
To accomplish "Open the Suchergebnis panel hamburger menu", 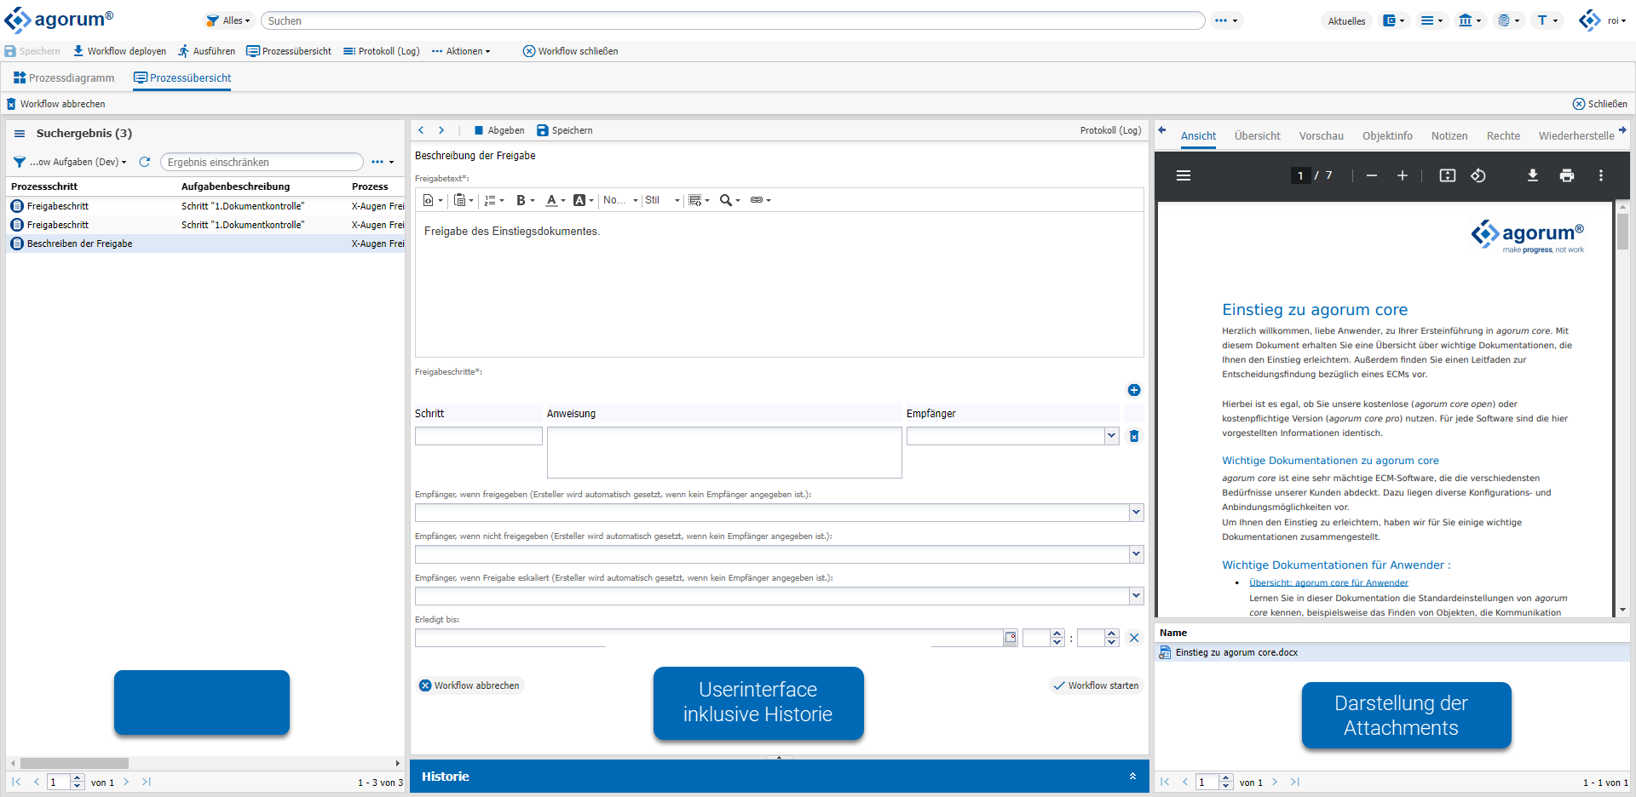I will tap(20, 134).
